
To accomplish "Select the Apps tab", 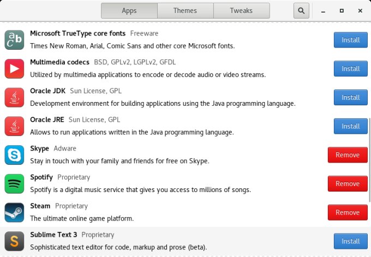I will pyautogui.click(x=129, y=10).
